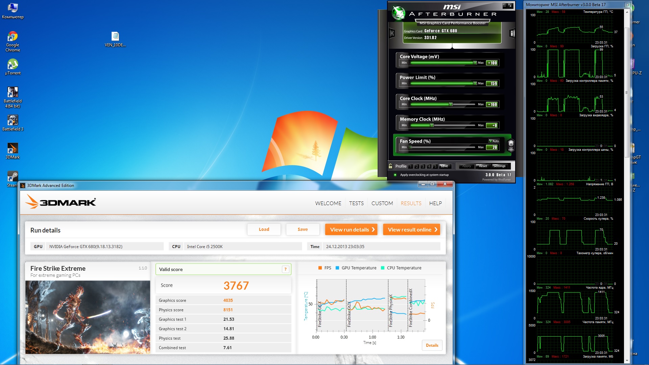Select Afterburner profile slot 1
649x365 pixels.
411,166
